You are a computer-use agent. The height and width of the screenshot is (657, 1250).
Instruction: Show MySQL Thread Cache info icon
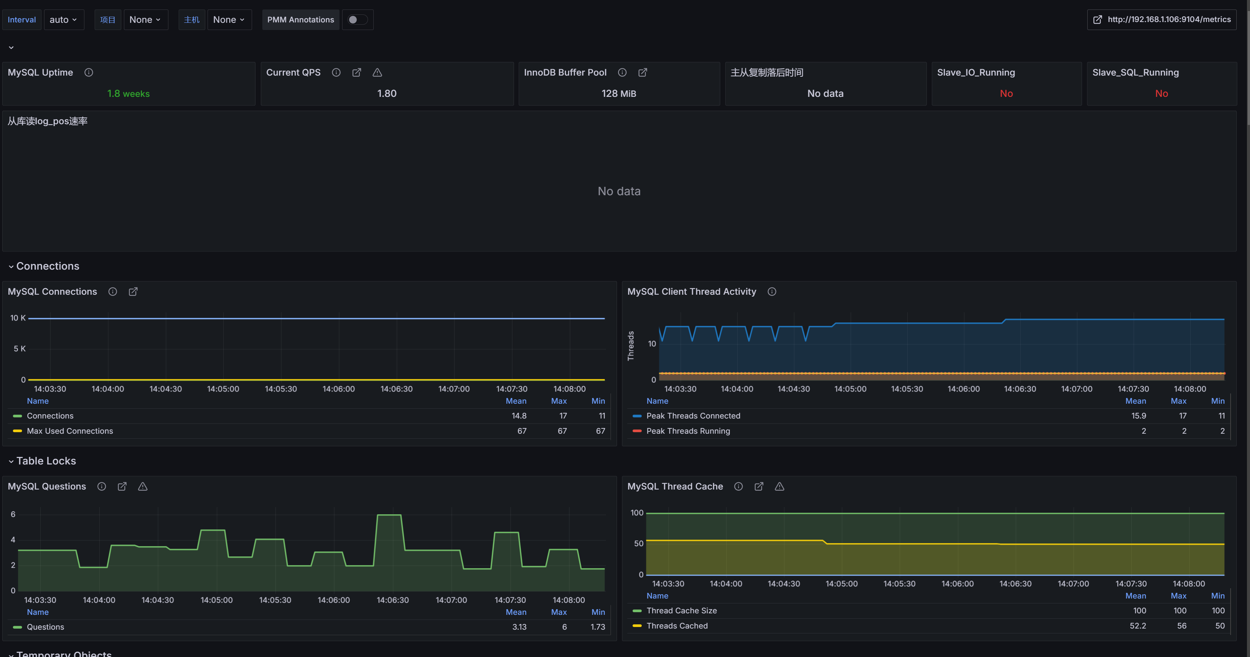(x=739, y=486)
